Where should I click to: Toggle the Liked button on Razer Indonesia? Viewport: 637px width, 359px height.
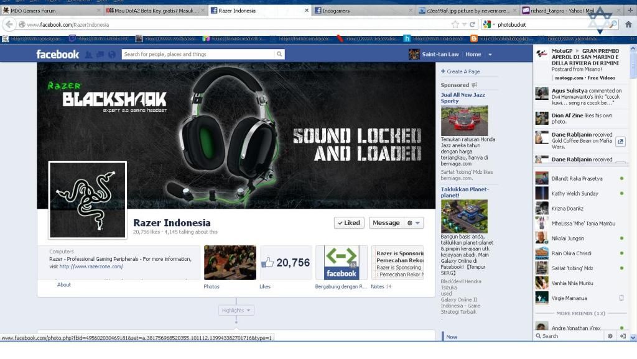coord(349,223)
